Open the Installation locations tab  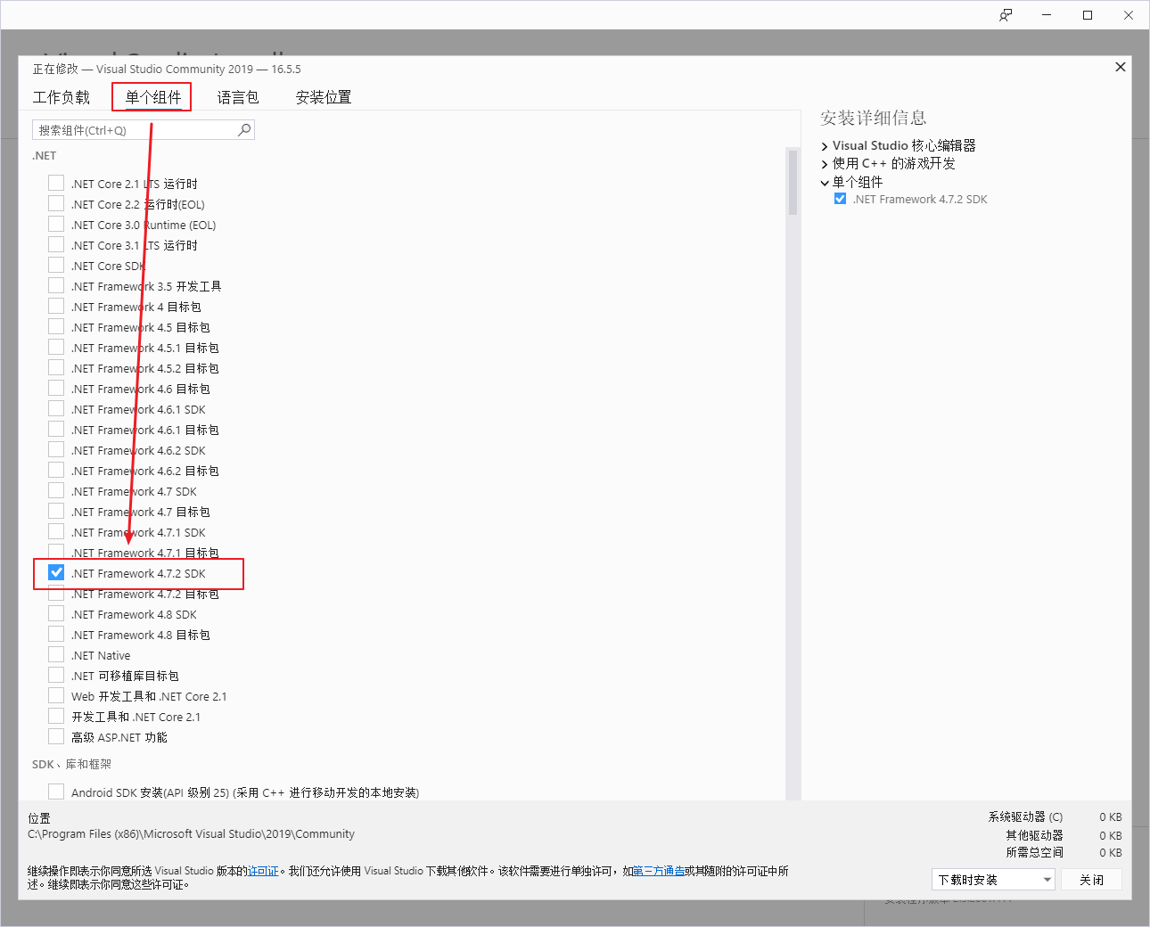point(324,97)
